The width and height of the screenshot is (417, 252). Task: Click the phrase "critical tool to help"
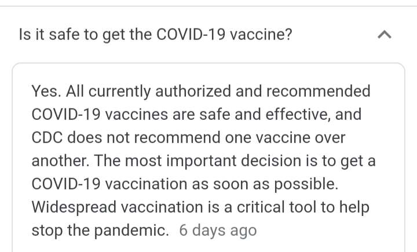point(303,207)
